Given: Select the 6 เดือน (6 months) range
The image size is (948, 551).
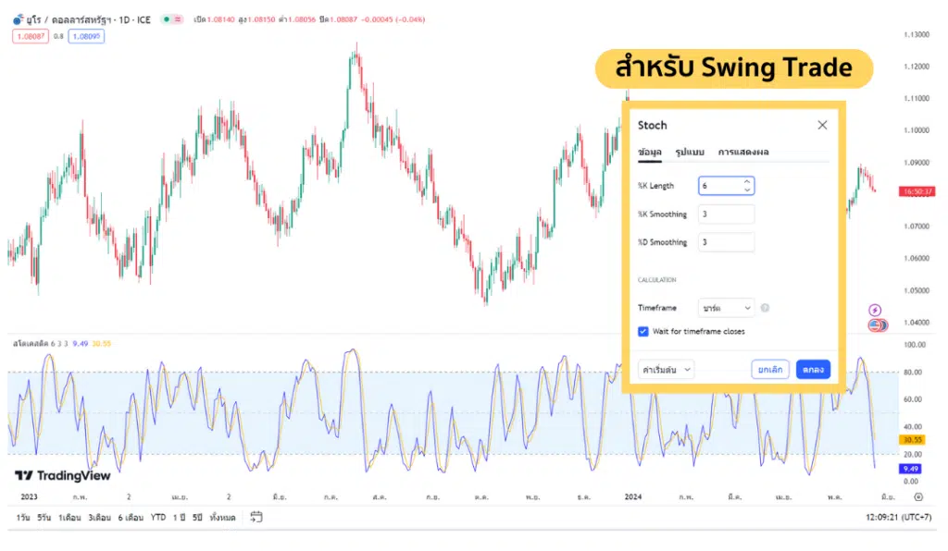Looking at the screenshot, I should (x=130, y=517).
